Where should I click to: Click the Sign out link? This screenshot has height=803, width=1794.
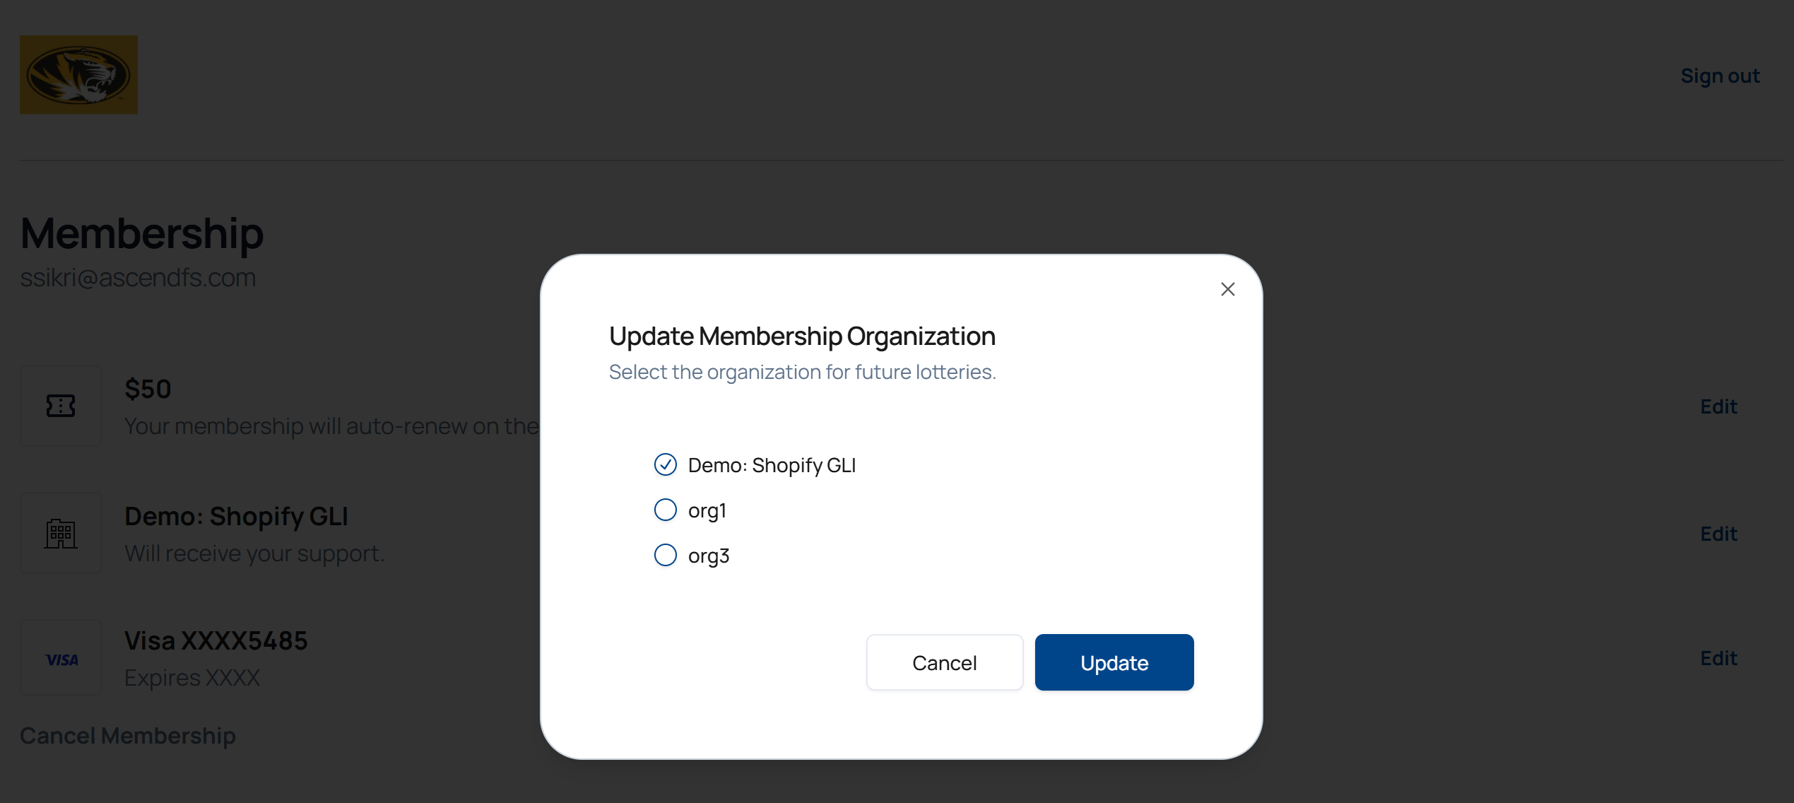point(1720,76)
